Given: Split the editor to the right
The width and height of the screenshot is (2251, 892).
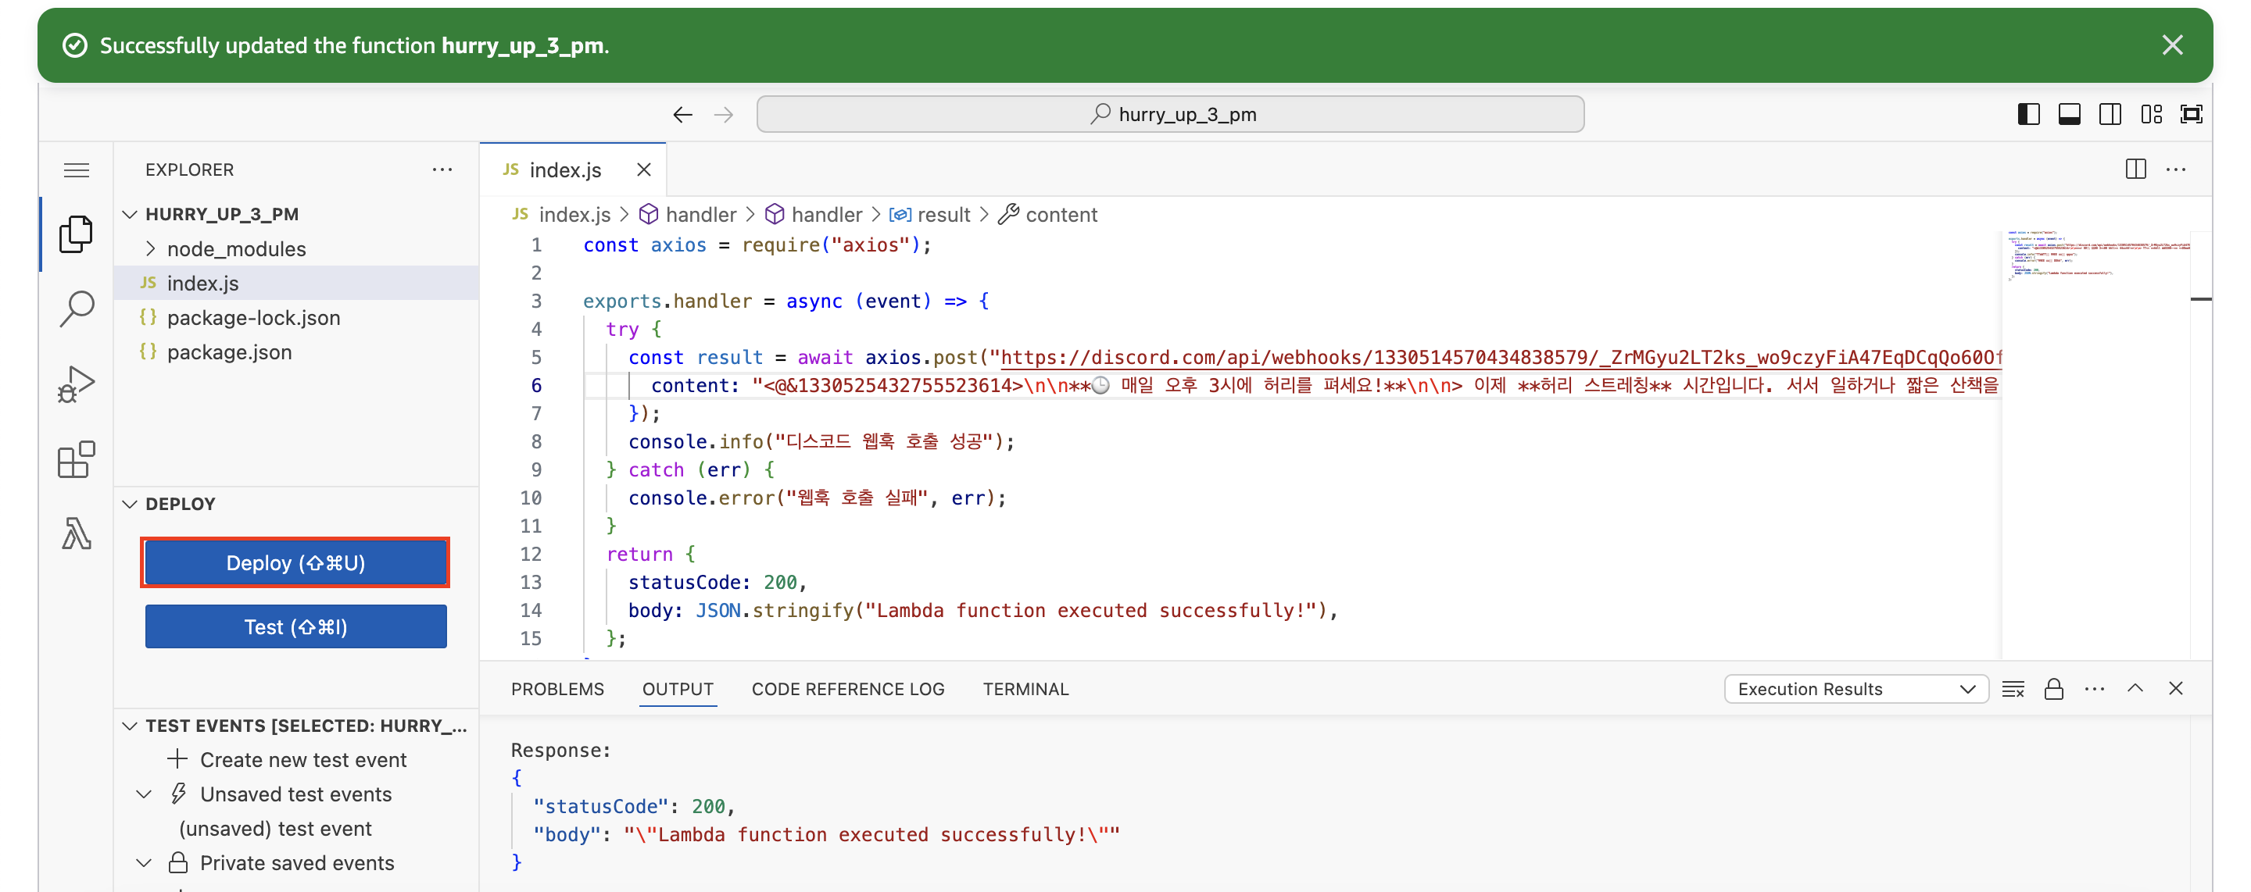Looking at the screenshot, I should (x=2135, y=169).
